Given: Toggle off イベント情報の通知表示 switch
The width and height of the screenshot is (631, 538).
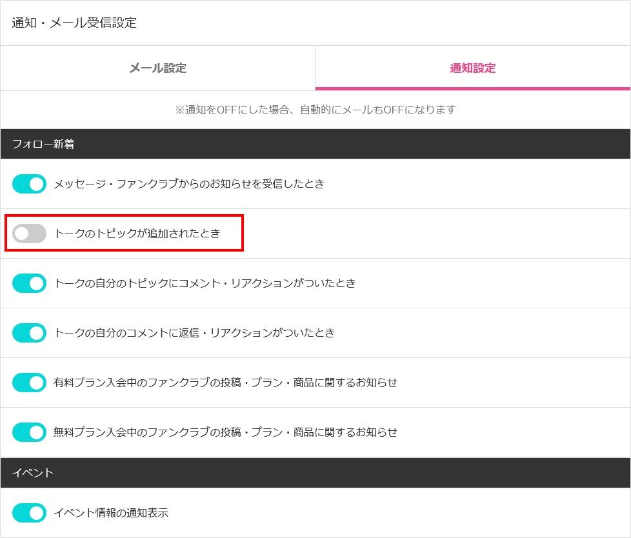Looking at the screenshot, I should [x=30, y=513].
